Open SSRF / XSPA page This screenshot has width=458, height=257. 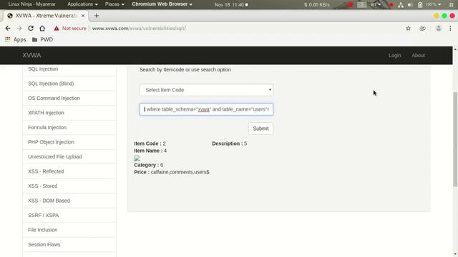tap(69, 216)
